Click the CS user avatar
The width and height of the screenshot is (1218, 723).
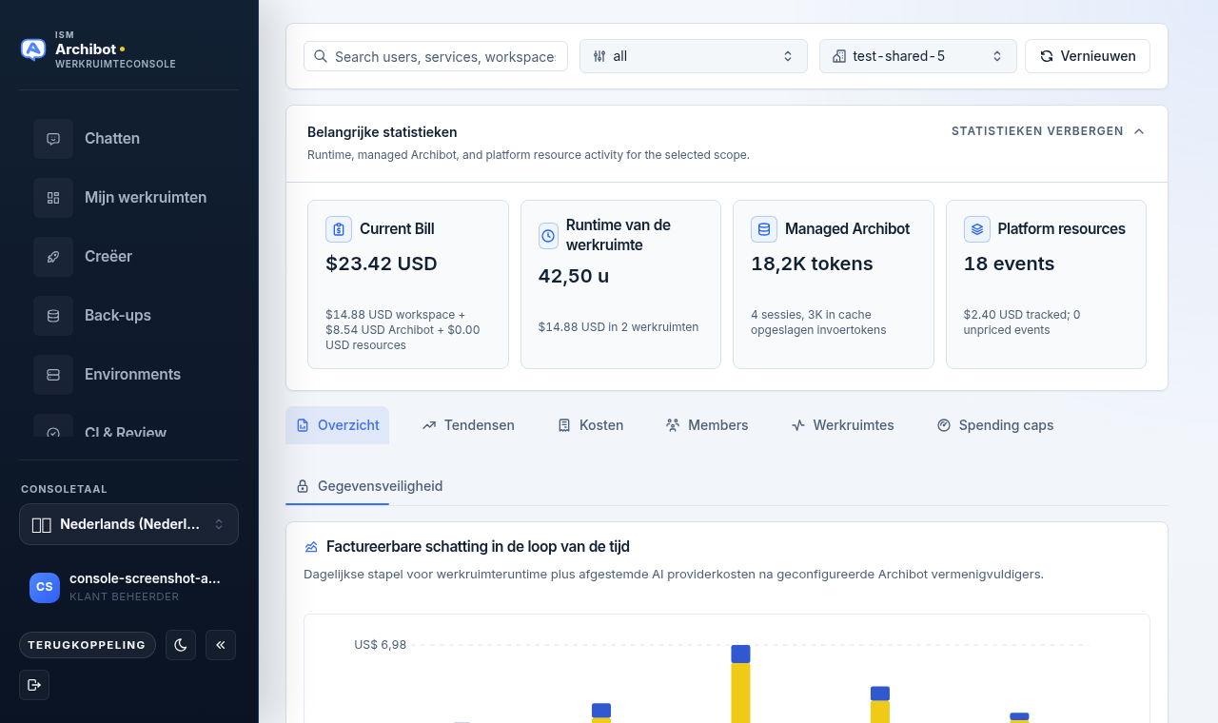(45, 587)
